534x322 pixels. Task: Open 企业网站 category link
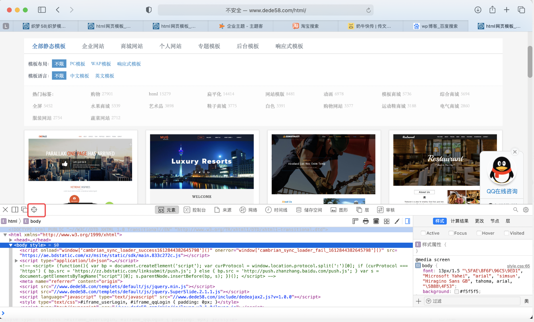(93, 46)
